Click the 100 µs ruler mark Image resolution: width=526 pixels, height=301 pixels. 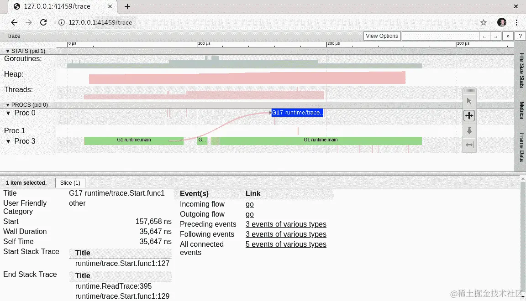point(204,44)
